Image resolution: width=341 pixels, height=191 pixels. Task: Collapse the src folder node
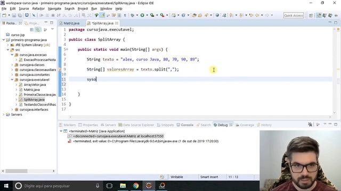[x=8, y=50]
